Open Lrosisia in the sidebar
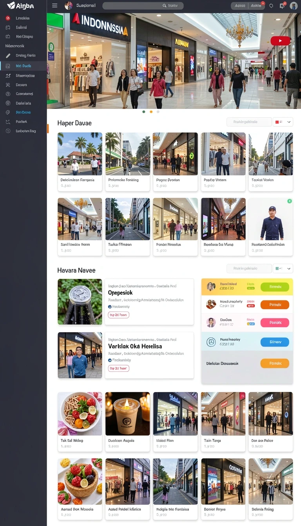This screenshot has height=526, width=301. tap(22, 18)
